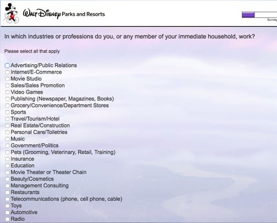Select Movie Theater or Theater Chain

coord(7,172)
